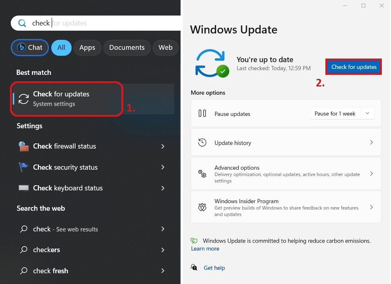Click the Bing icon on Chat tab
Image resolution: width=391 pixels, height=284 pixels.
coord(21,47)
